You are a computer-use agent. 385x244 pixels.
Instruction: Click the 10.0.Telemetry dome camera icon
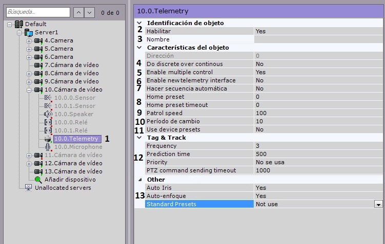tap(48, 139)
